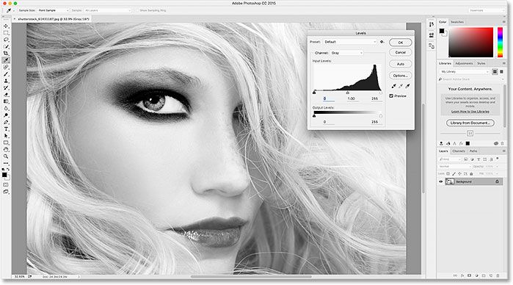Pick the white point eyedropper in Levels
This screenshot has width=513, height=285.
(x=407, y=86)
